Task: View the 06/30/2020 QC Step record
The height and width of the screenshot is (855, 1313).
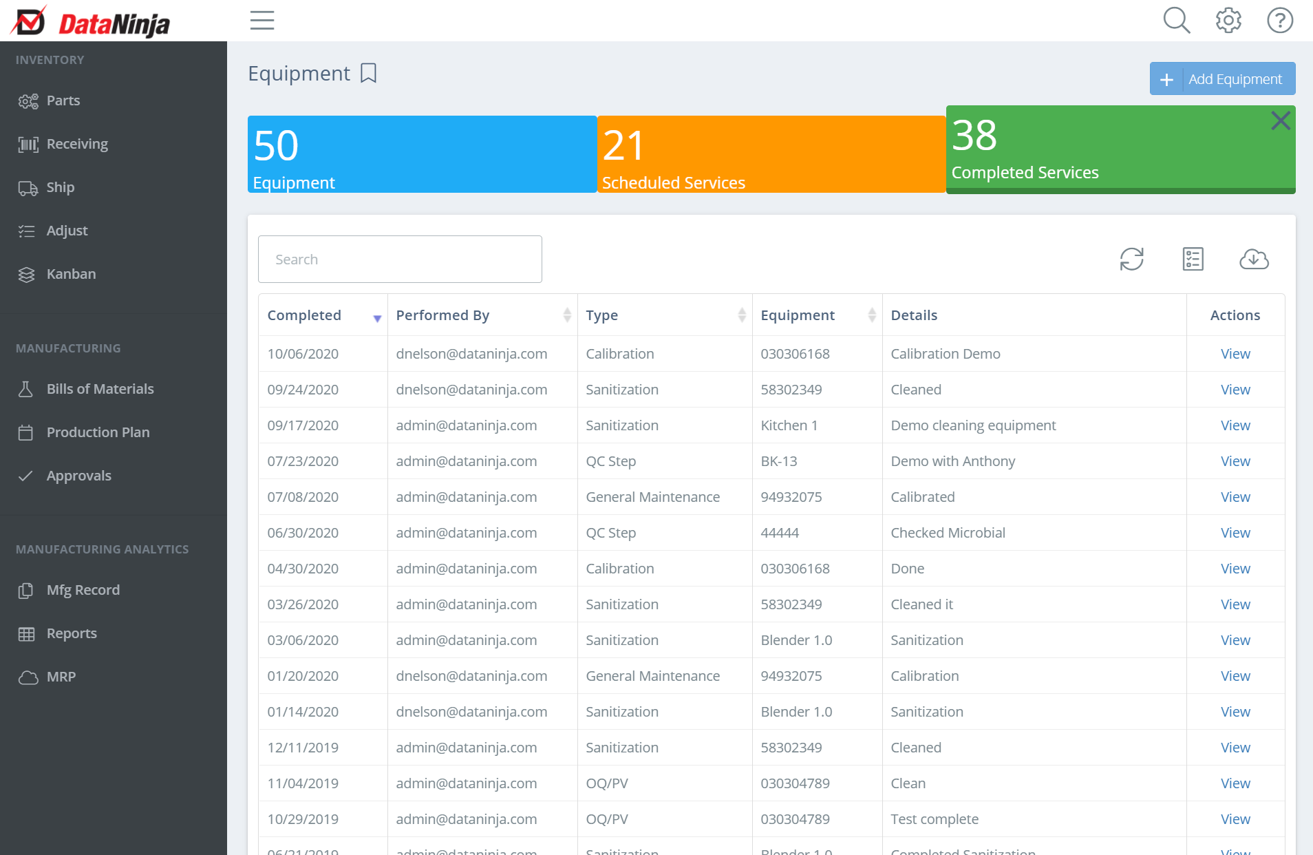Action: pos(1235,533)
